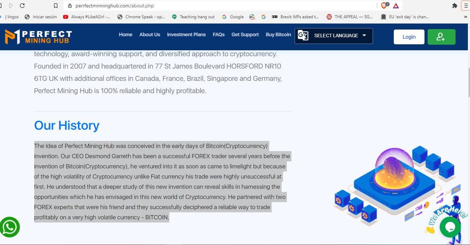Open the 'Chrome Speak' bookmark
Viewport: 470px width, 245px height.
click(x=141, y=17)
